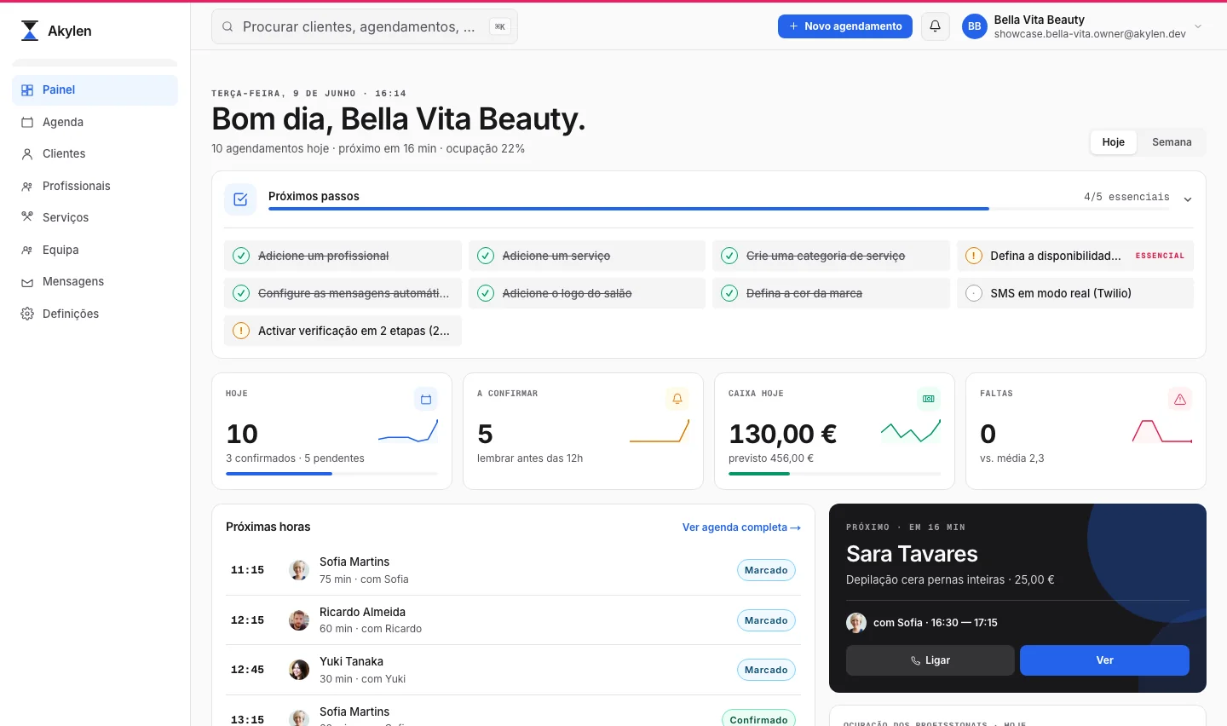Open Profissionais menu item
This screenshot has height=726, width=1227.
(95, 186)
